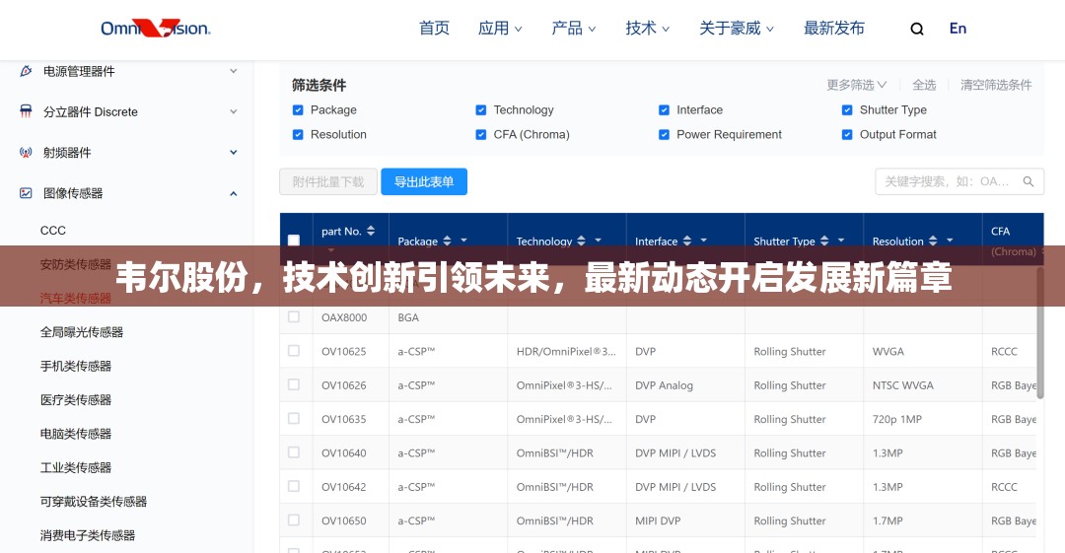The height and width of the screenshot is (553, 1065).
Task: Click part number OV10642
Action: pyautogui.click(x=344, y=487)
